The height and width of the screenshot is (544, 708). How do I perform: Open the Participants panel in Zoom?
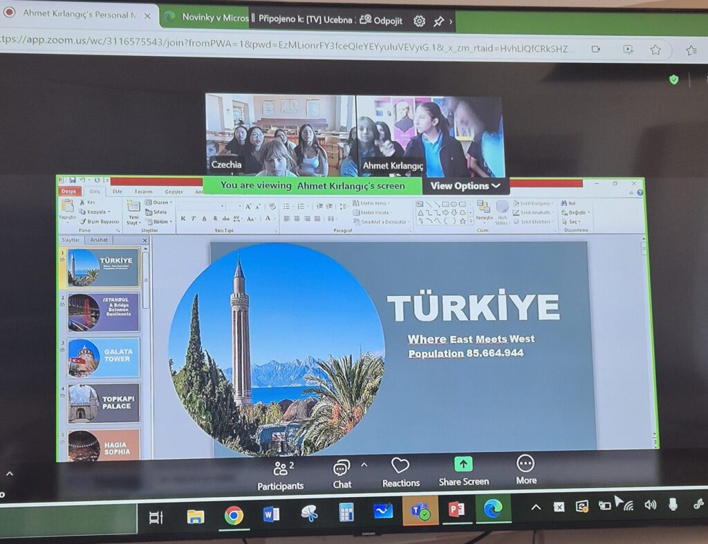[281, 476]
